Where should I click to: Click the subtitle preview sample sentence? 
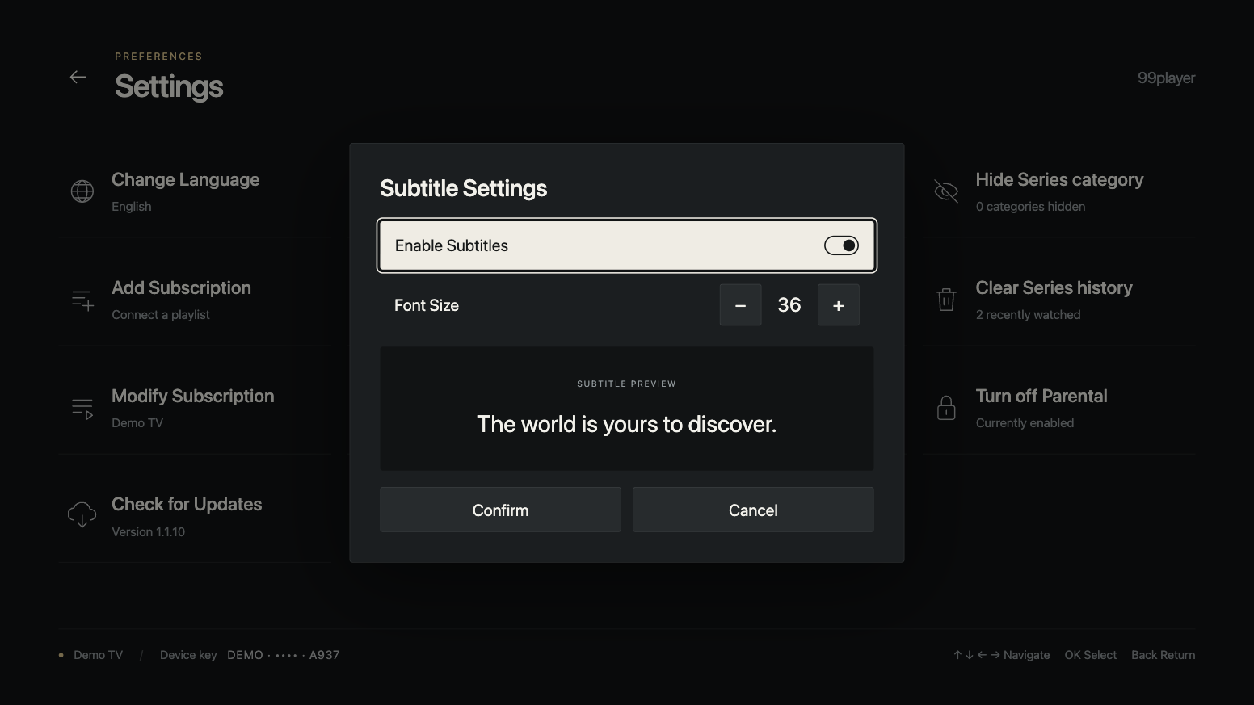click(x=626, y=424)
